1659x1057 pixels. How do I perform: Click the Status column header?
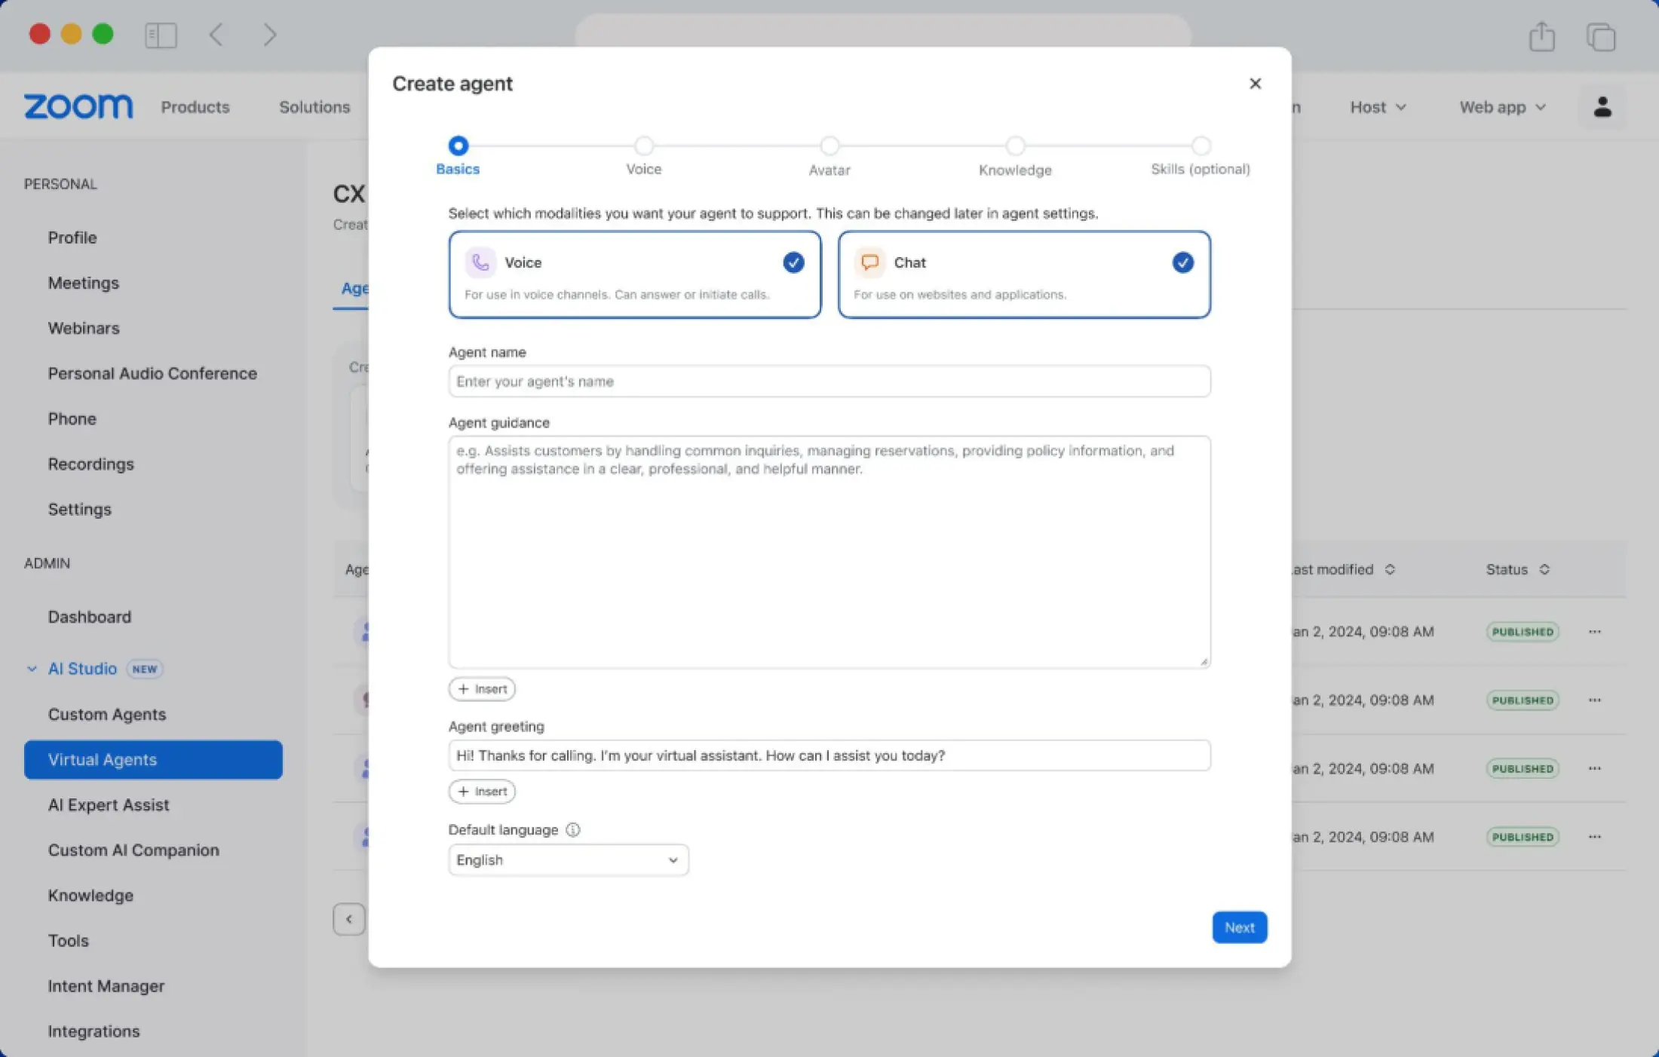1507,569
